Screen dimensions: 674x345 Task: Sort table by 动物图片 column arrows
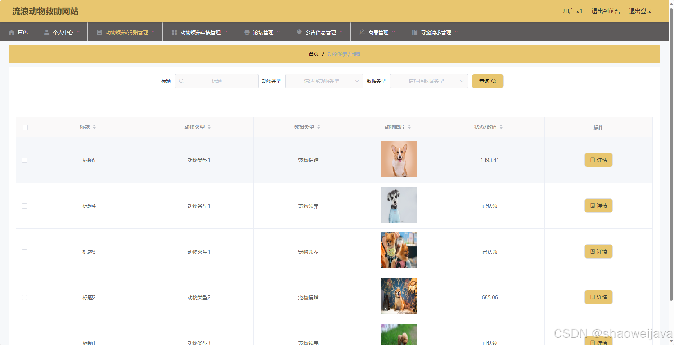(x=409, y=127)
